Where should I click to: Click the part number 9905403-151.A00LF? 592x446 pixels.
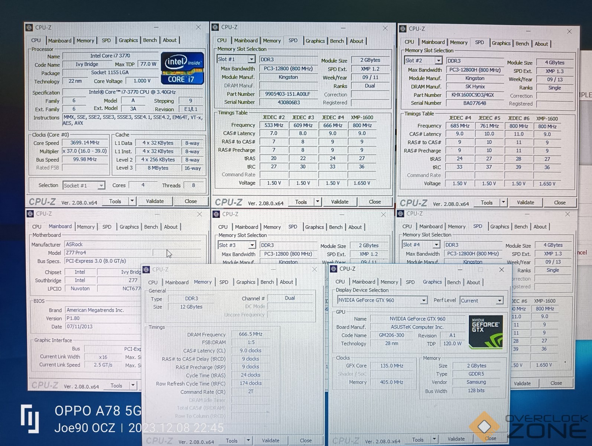[287, 94]
